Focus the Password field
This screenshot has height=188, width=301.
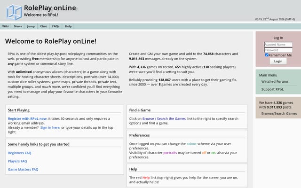[278, 50]
